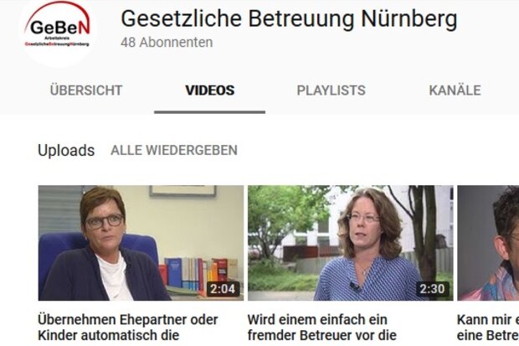Open video title 'Übernehmen Ehepartner oder Kinder automatisch'
The image size is (519, 346).
pyautogui.click(x=128, y=328)
